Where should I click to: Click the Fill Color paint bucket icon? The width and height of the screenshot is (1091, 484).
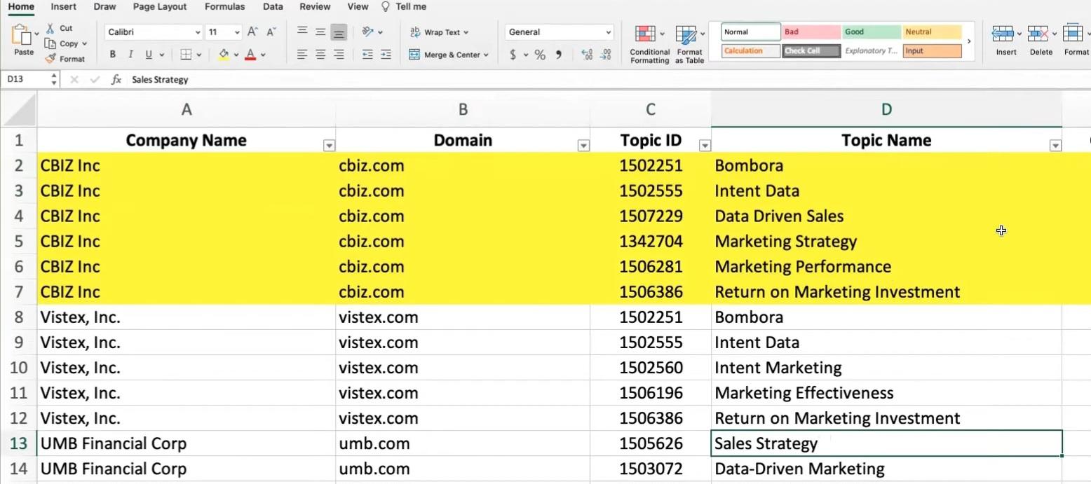[224, 55]
